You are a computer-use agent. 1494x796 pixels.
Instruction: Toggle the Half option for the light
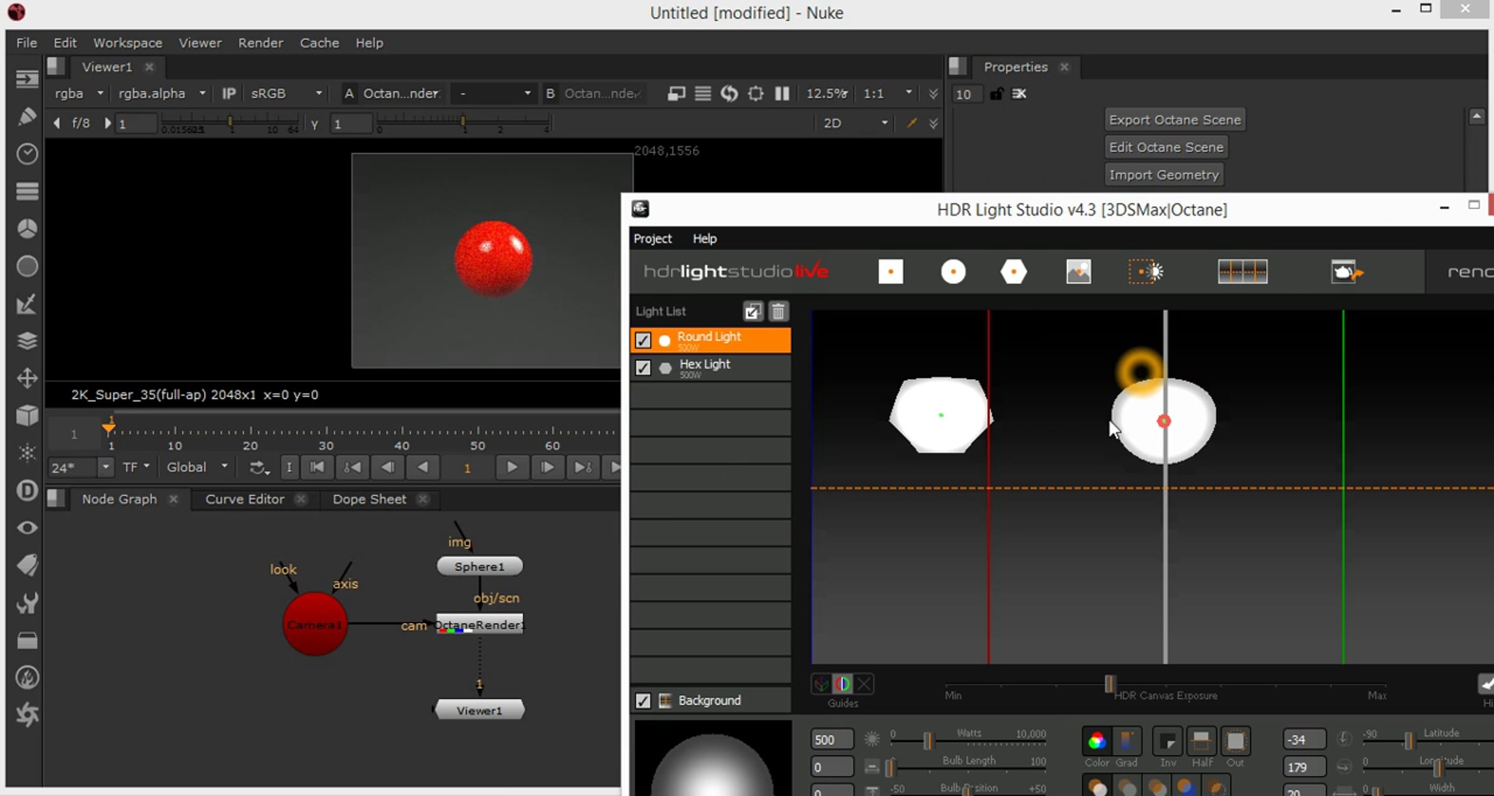(1201, 741)
